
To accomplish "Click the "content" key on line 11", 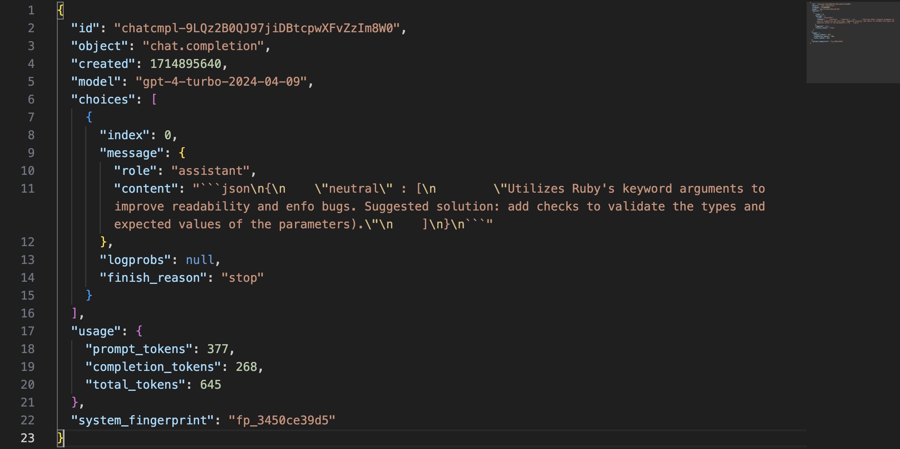I will 146,188.
